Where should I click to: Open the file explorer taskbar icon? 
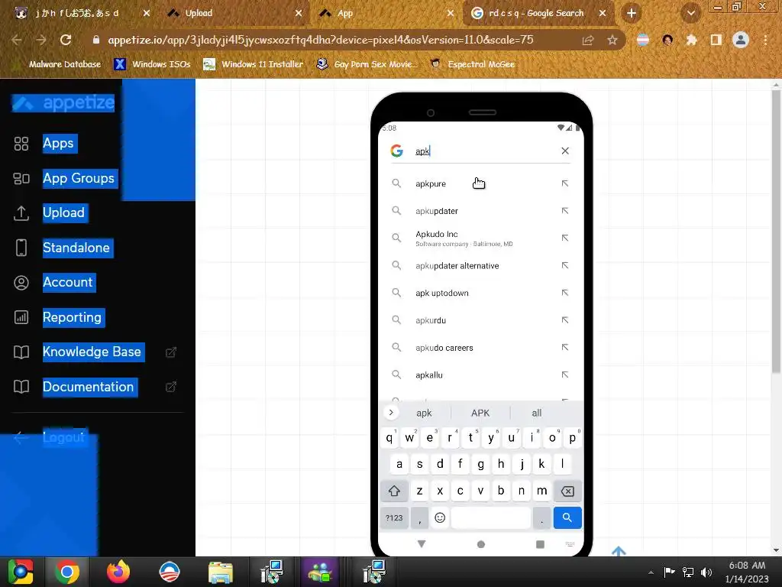pos(221,572)
